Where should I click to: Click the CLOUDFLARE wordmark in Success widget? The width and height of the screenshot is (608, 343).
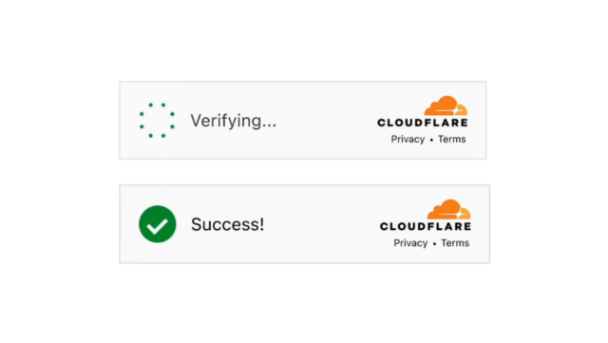click(x=426, y=226)
